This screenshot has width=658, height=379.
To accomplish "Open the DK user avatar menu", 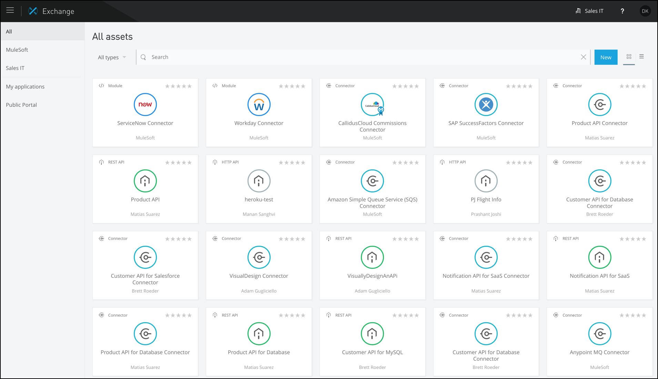I will coord(645,11).
